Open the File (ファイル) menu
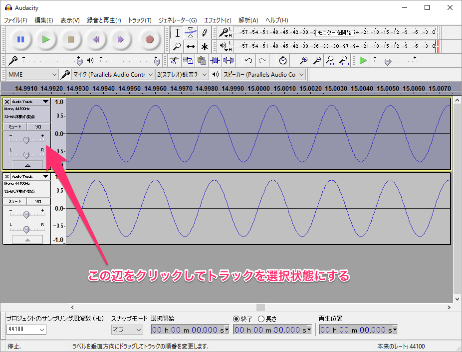 [x=15, y=20]
